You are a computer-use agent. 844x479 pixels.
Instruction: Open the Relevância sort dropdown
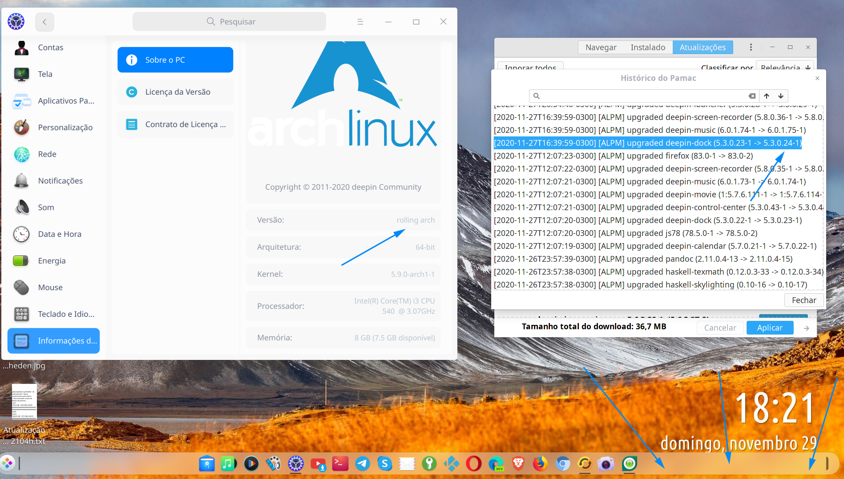[785, 68]
